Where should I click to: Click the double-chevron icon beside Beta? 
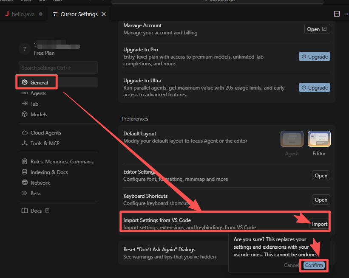click(x=25, y=193)
